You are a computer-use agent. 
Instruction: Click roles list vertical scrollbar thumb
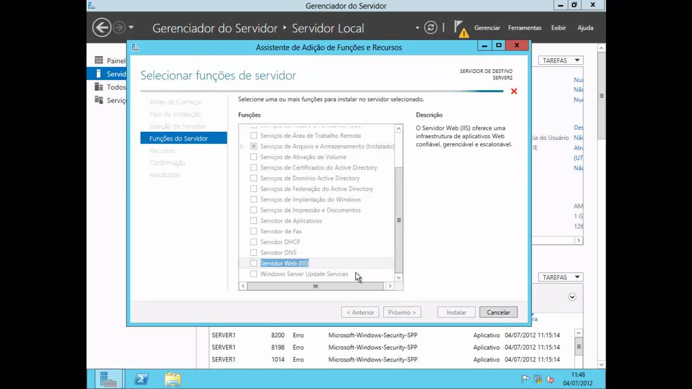(399, 220)
